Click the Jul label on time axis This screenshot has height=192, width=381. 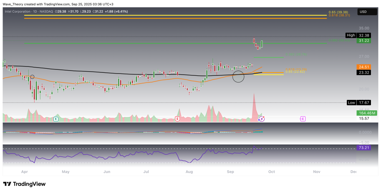pos(146,172)
